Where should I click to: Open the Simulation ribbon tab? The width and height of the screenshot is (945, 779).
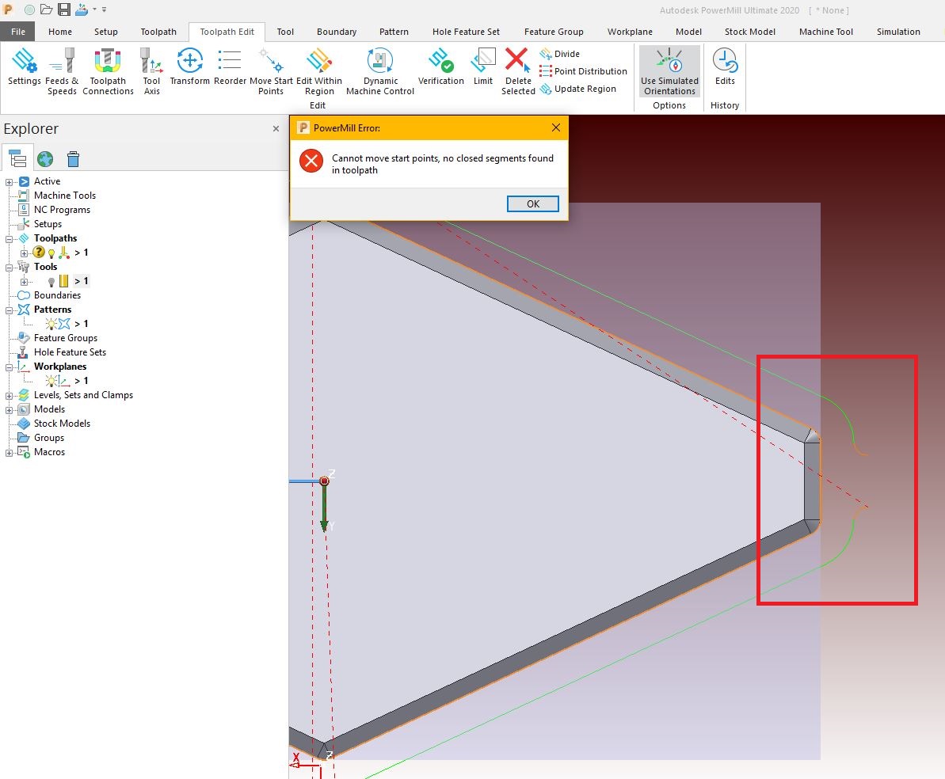tap(898, 32)
